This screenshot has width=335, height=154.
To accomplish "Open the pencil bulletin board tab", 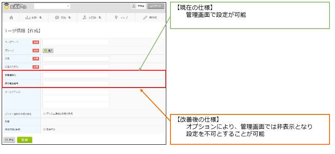I will coord(150,18).
